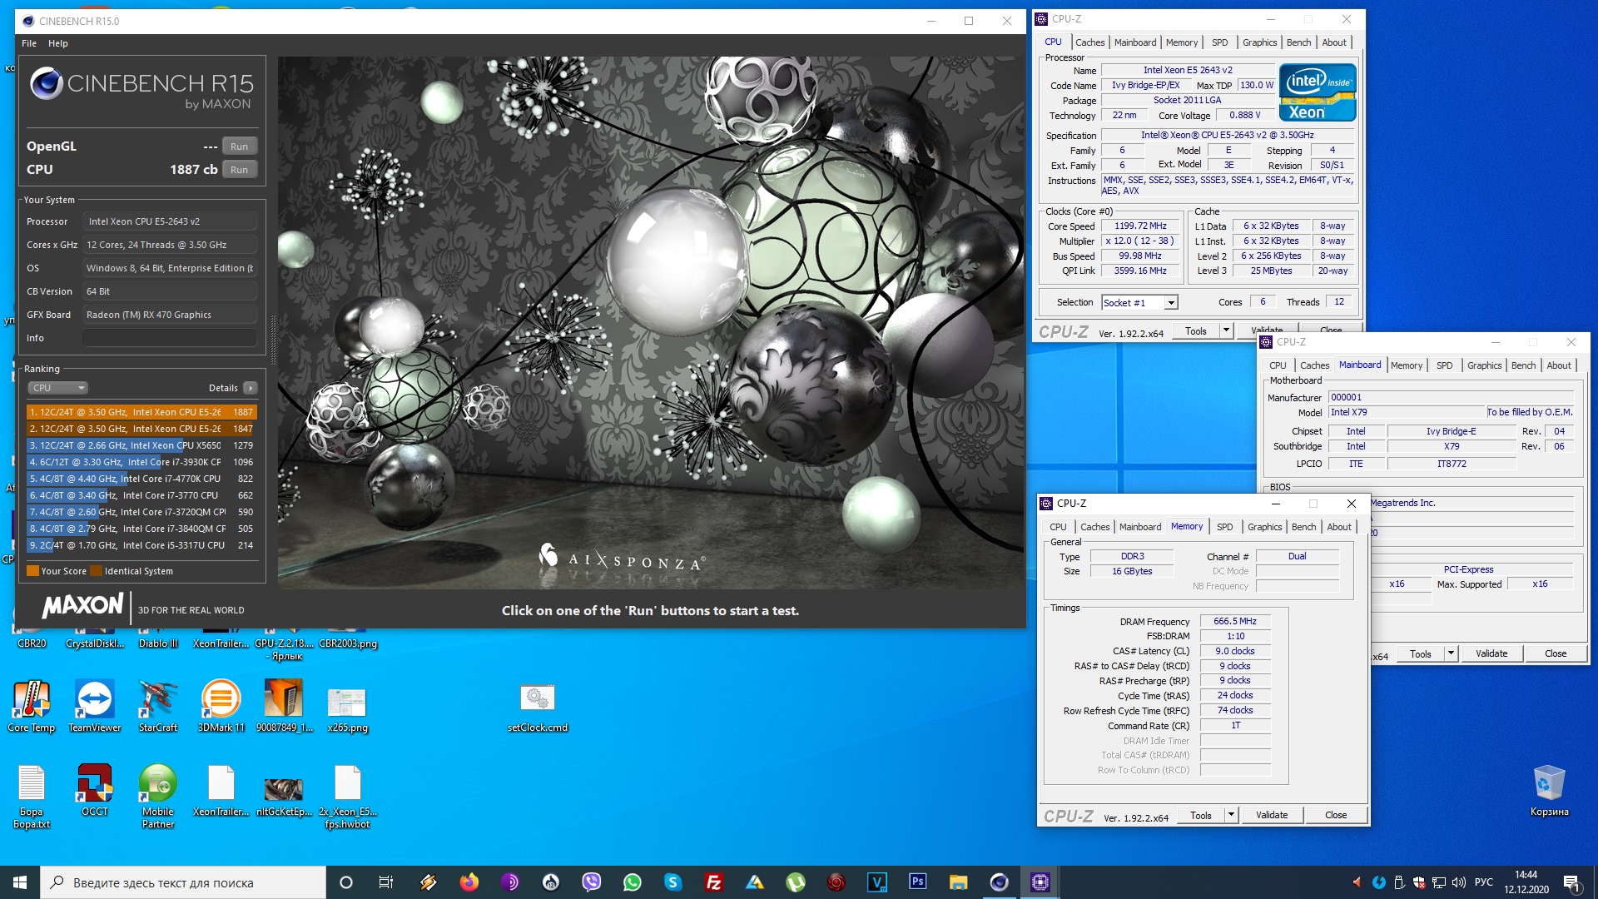Image resolution: width=1598 pixels, height=899 pixels.
Task: Open the Help menu in Cinebench
Action: (x=58, y=43)
